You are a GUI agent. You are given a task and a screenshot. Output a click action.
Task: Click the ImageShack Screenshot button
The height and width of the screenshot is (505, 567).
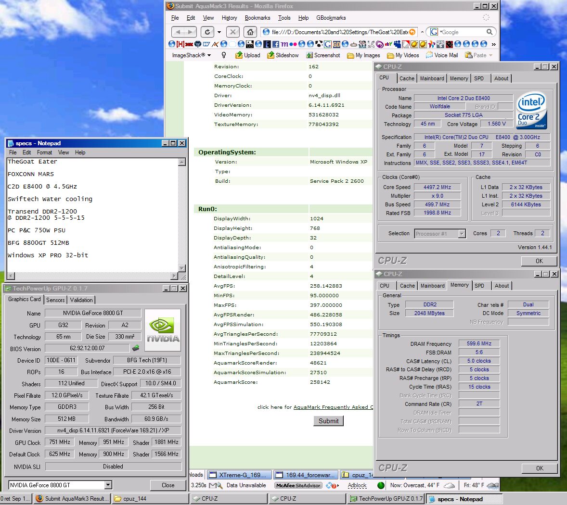click(323, 55)
